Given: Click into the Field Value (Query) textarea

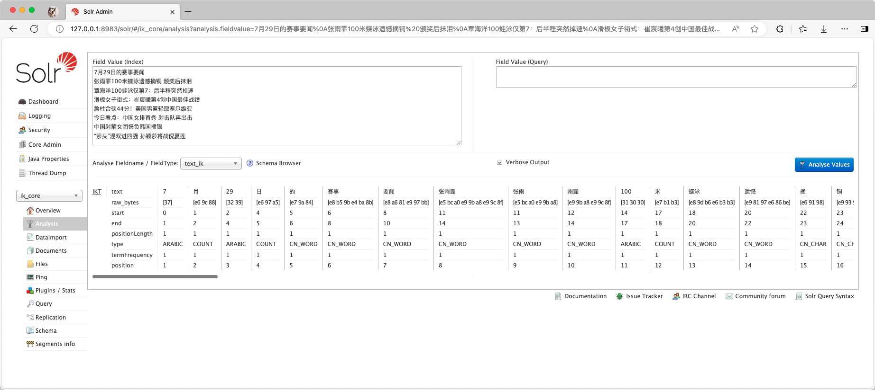Looking at the screenshot, I should (x=676, y=77).
